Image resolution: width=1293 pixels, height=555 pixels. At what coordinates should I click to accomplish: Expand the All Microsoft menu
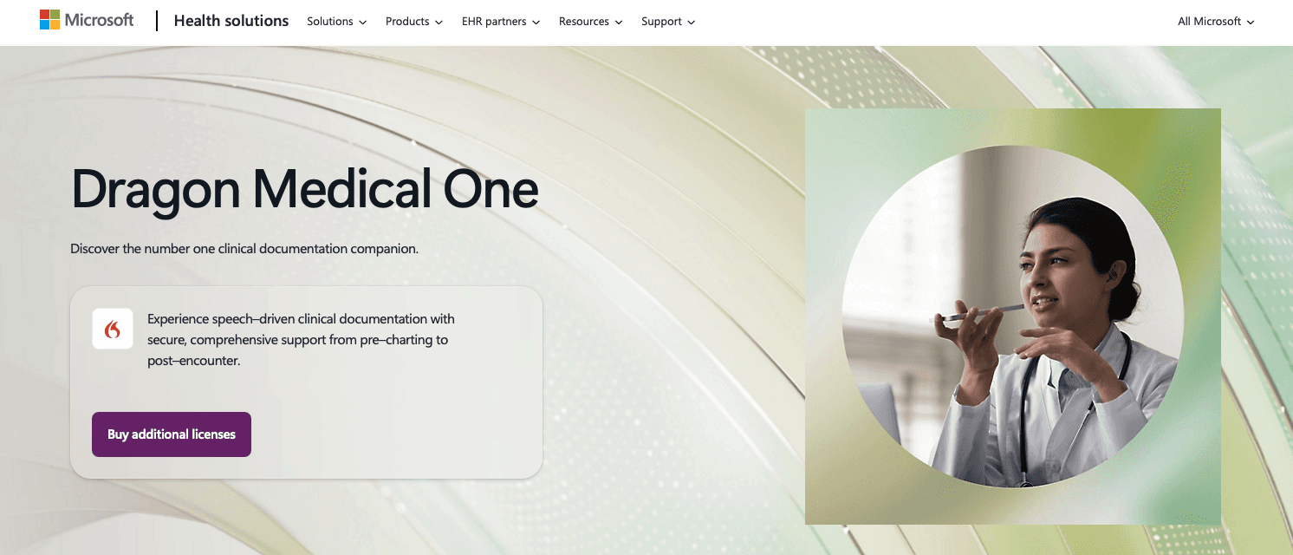click(1216, 22)
